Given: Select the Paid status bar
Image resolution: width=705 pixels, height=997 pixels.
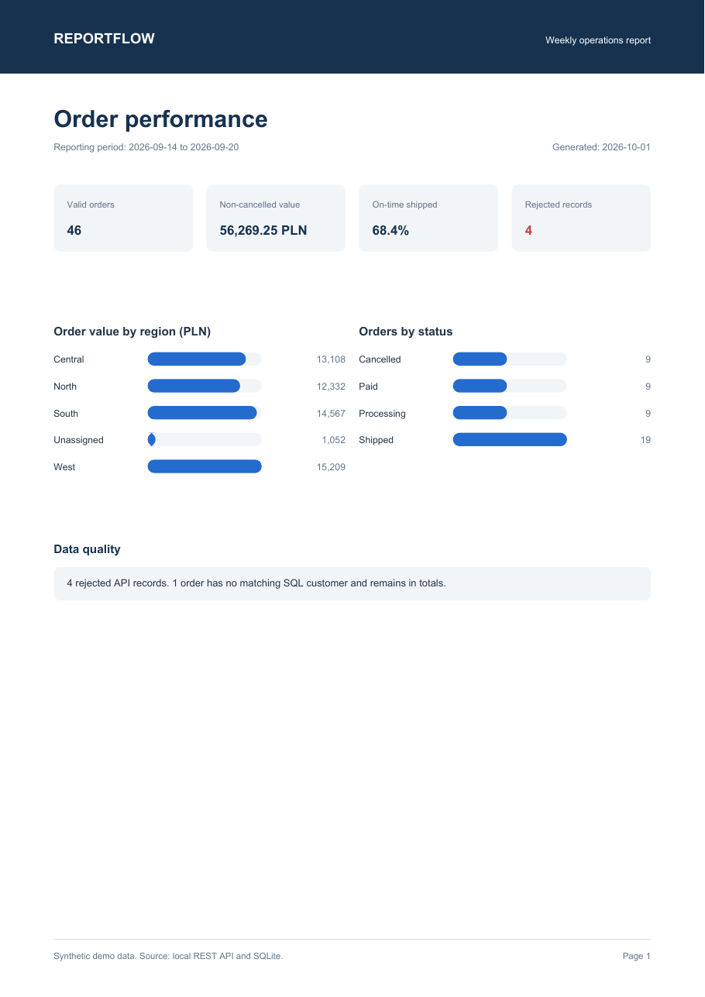Looking at the screenshot, I should 480,386.
